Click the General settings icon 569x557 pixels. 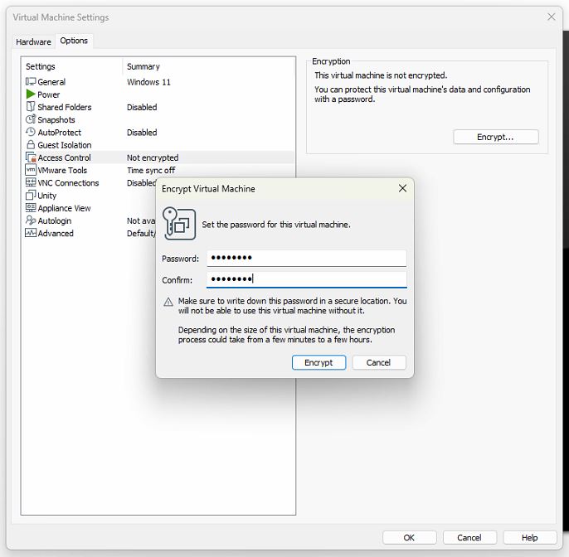[31, 82]
